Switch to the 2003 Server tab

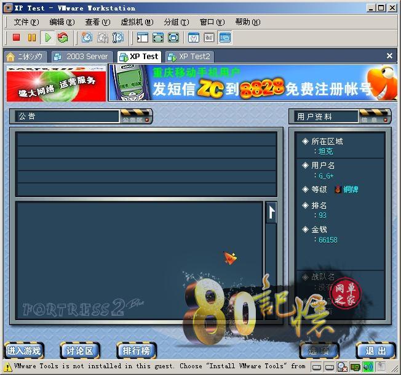tap(81, 56)
